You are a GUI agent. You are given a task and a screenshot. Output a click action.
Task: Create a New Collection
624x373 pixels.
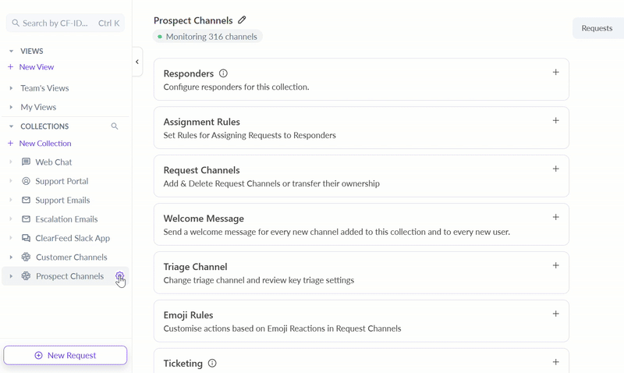coord(44,144)
